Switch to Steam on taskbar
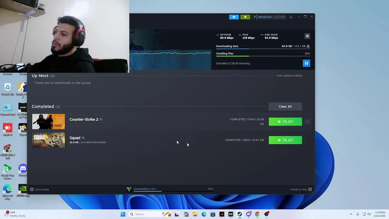 click(240, 214)
